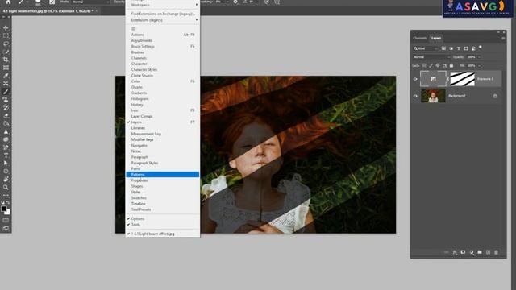Swap foreground and background colors icon
Image resolution: width=516 pixels, height=290 pixels.
[8, 203]
